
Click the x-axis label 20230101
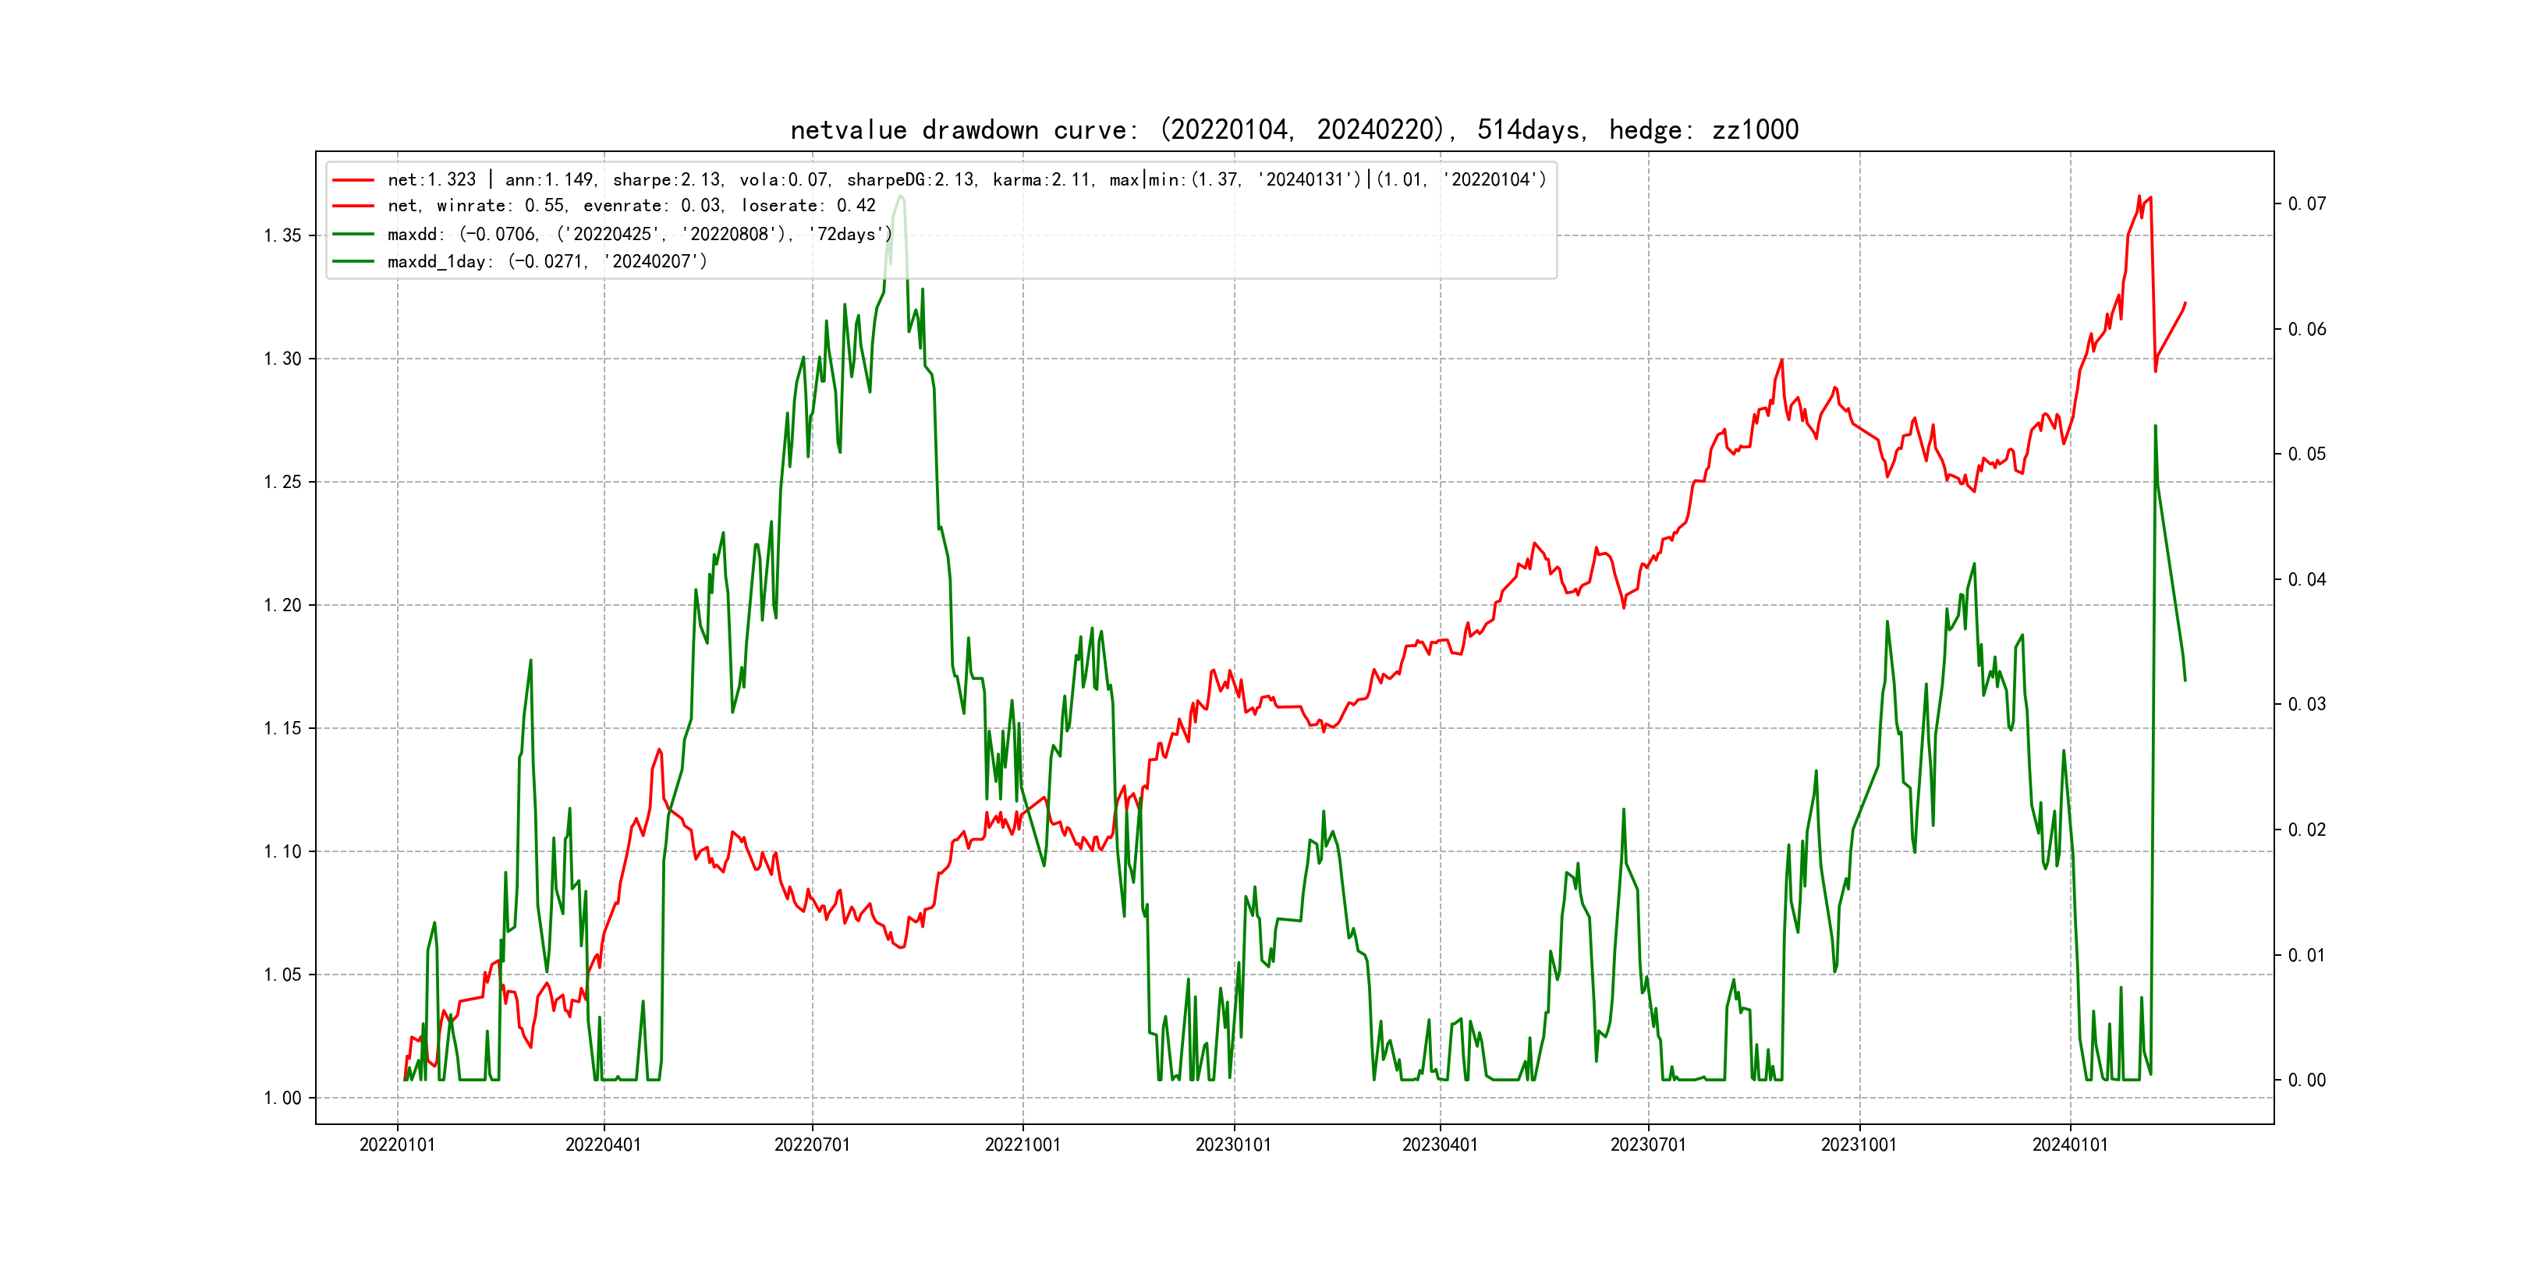1233,1144
